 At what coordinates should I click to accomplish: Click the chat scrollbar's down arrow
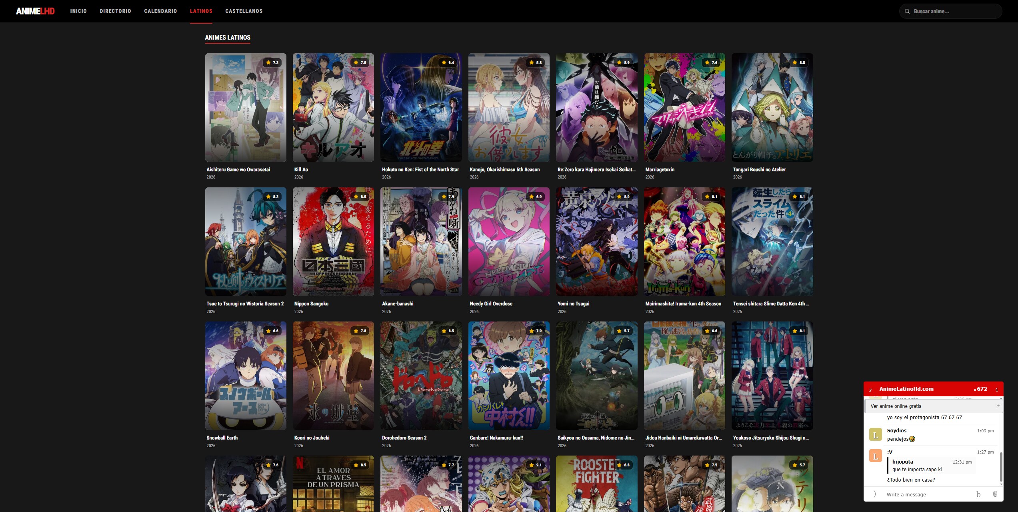1001,484
